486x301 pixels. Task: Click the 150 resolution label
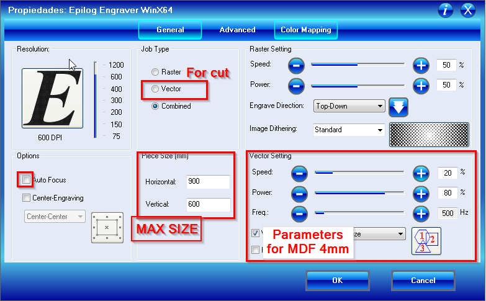[x=116, y=125]
